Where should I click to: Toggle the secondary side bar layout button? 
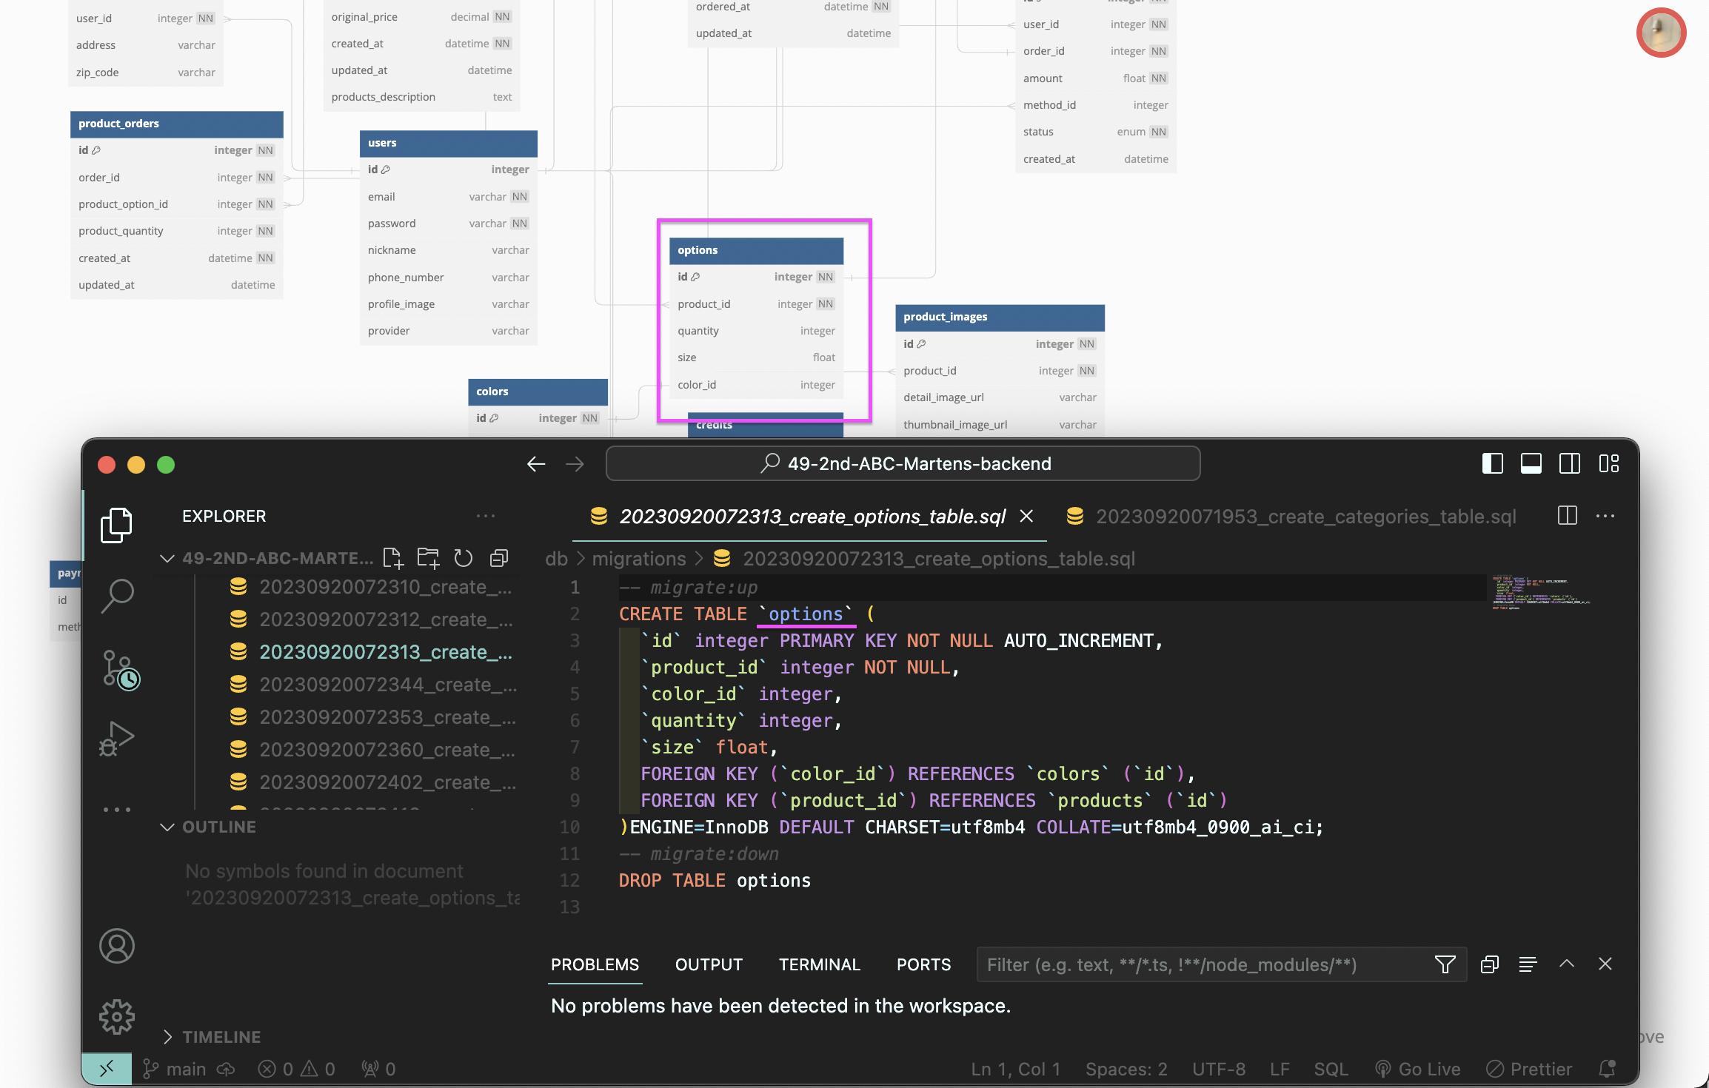tap(1569, 464)
